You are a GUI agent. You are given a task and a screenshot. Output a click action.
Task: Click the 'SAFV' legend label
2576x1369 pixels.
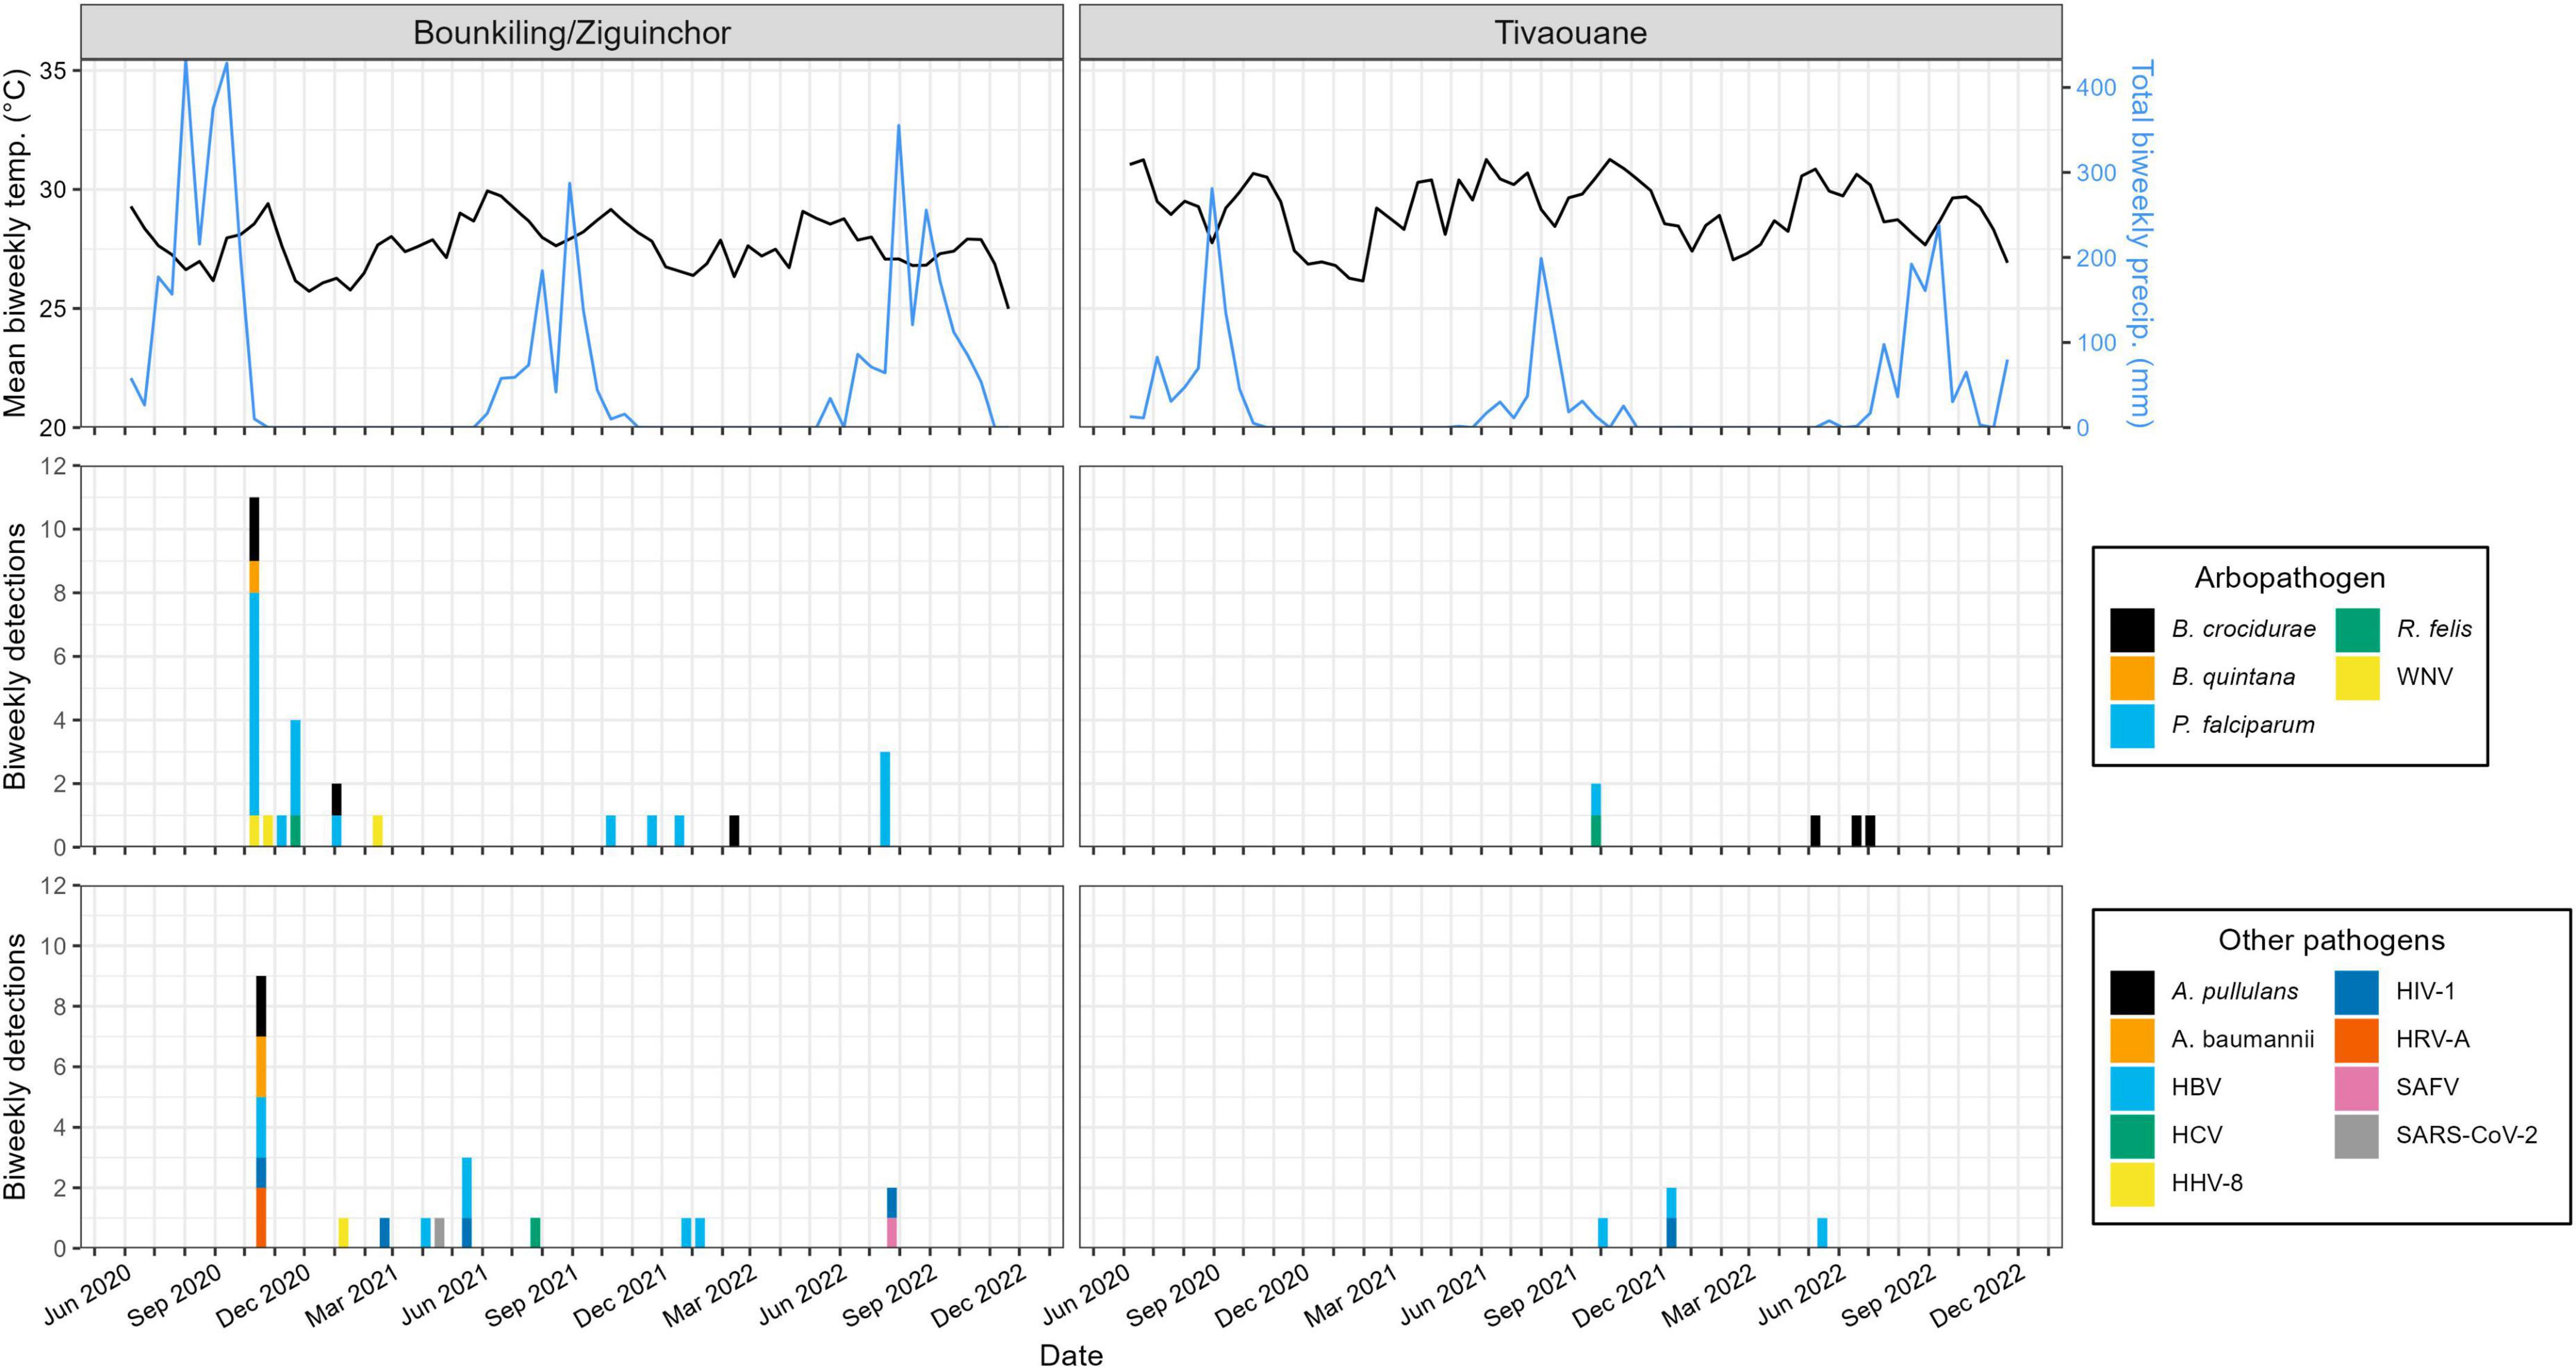[2427, 1088]
